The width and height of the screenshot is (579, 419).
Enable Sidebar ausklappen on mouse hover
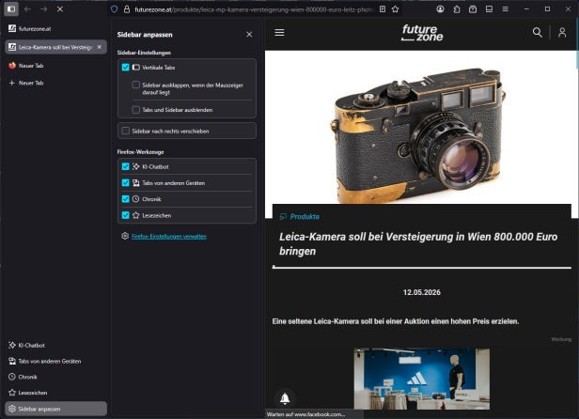click(x=136, y=85)
